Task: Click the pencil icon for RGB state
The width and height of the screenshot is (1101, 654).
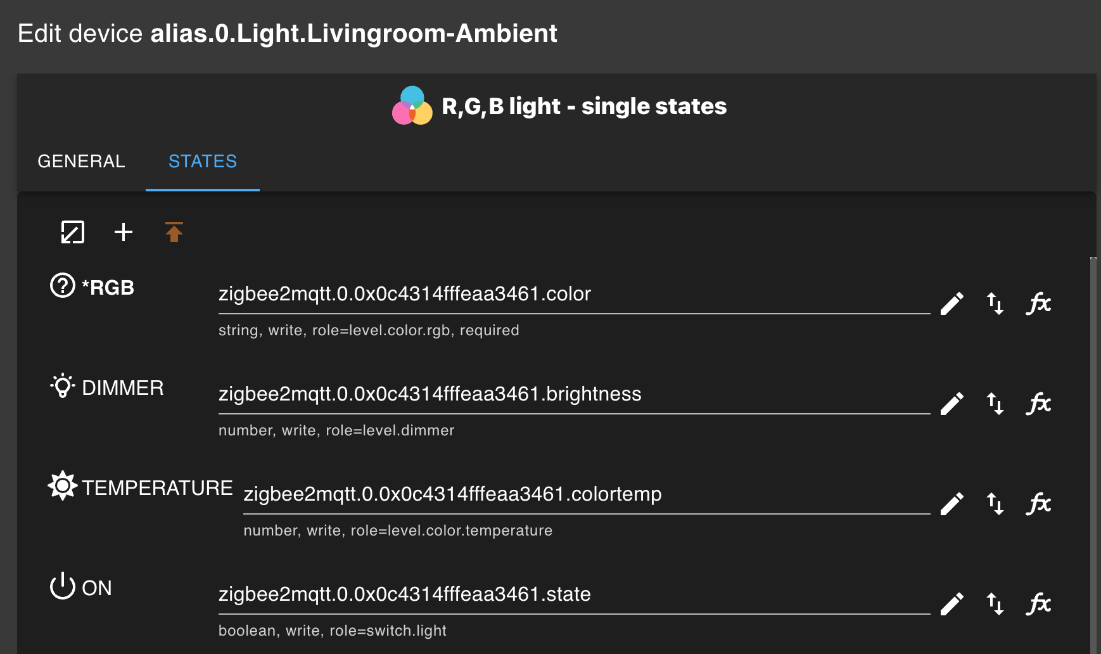Action: click(x=951, y=304)
